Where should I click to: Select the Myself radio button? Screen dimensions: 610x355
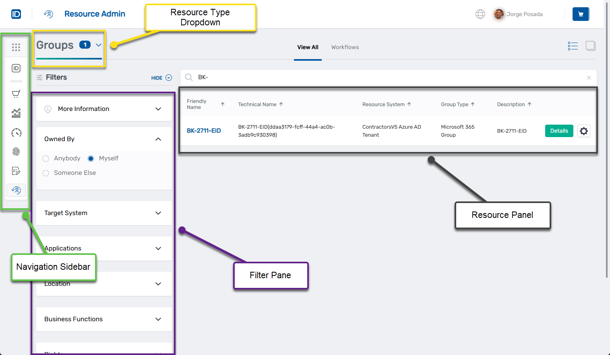(x=91, y=158)
